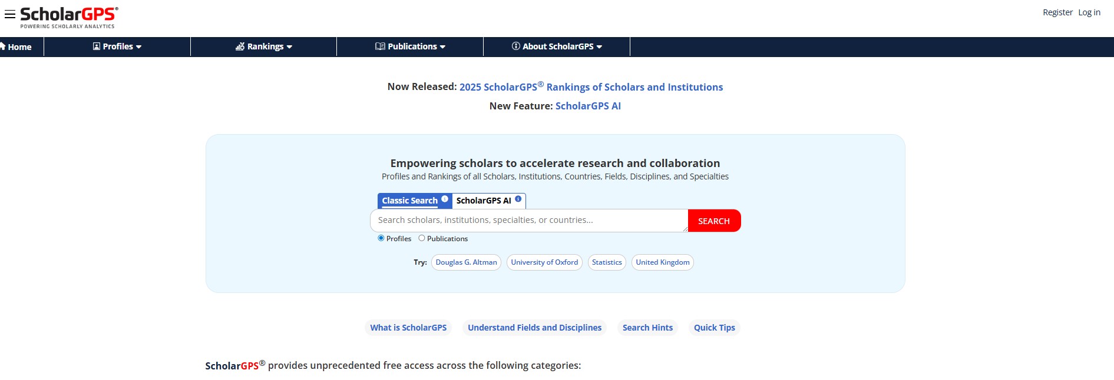Click the Profiles person icon
This screenshot has height=380, width=1114.
pos(97,46)
